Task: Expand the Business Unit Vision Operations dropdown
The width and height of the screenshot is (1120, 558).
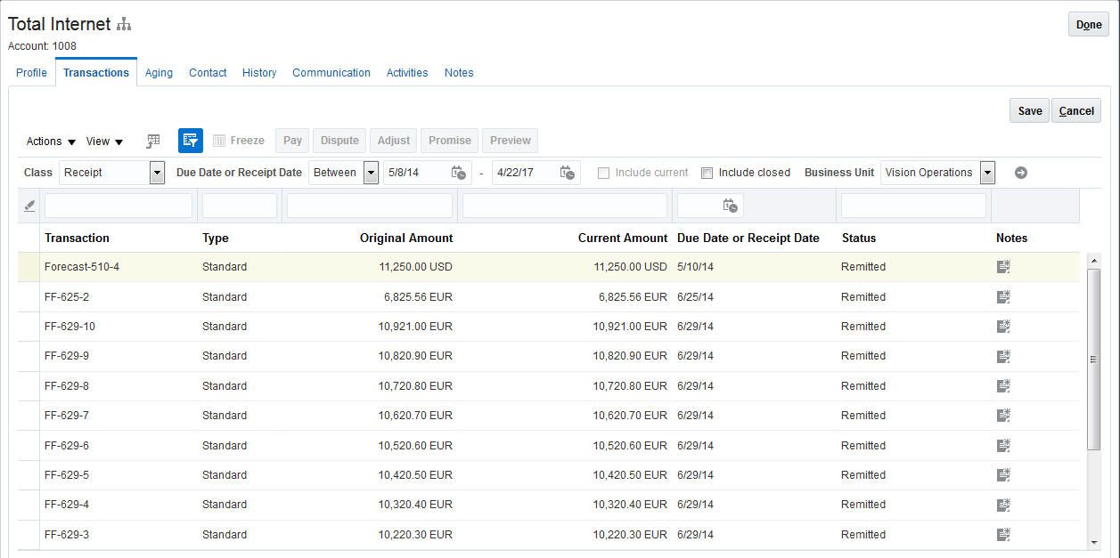Action: pos(987,173)
